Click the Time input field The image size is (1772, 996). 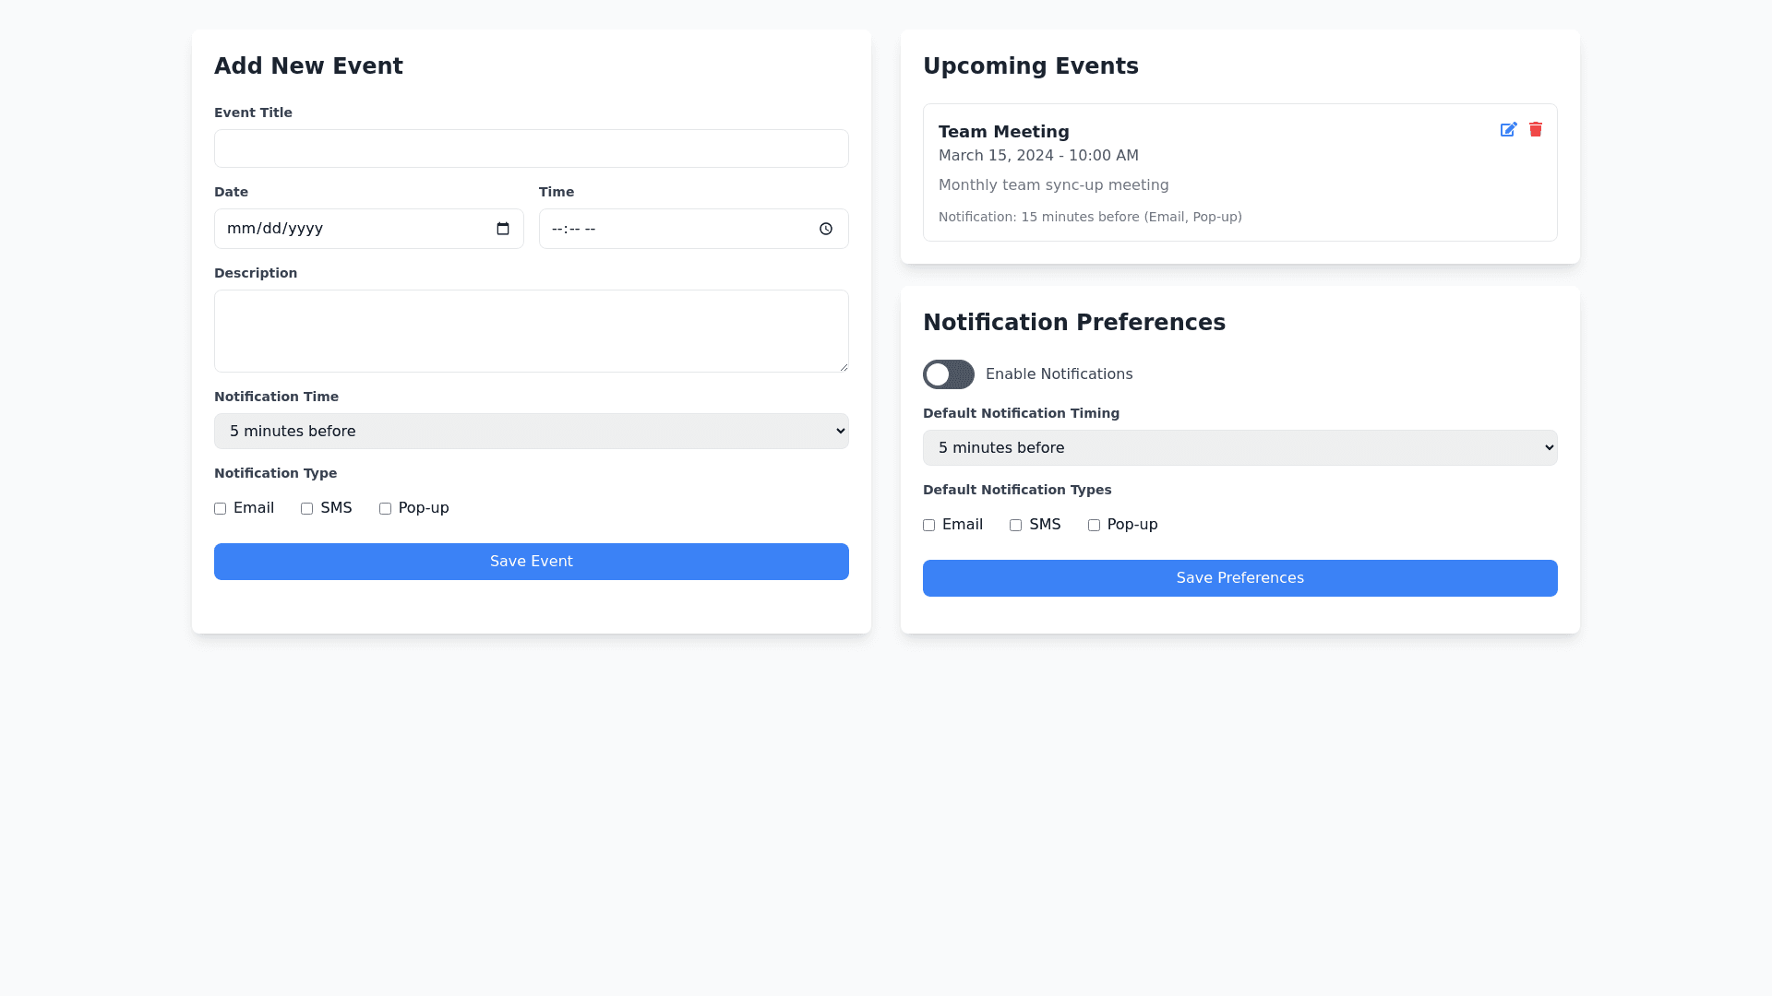click(x=674, y=229)
